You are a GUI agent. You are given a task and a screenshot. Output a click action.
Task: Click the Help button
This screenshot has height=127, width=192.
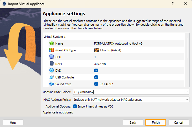(x=13, y=122)
